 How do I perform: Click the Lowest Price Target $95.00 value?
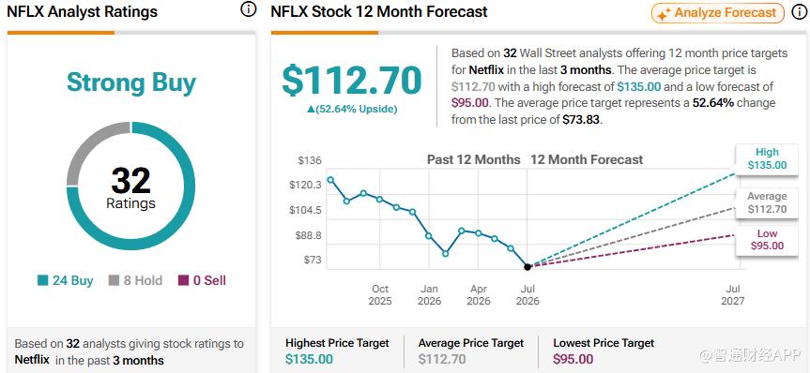[573, 359]
